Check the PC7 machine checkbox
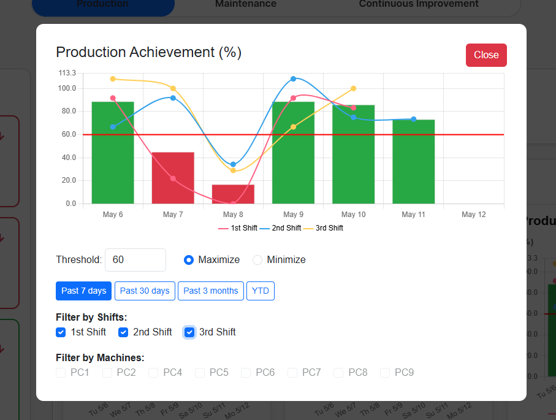Viewport: 556px width, 420px height. [292, 373]
